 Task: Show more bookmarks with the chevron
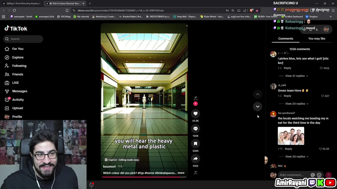331,17
